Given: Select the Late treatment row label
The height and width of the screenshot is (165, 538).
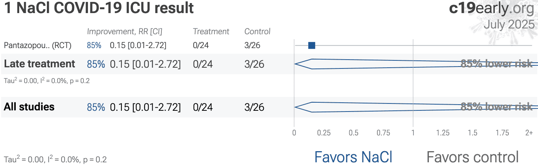Looking at the screenshot, I should 40,64.
